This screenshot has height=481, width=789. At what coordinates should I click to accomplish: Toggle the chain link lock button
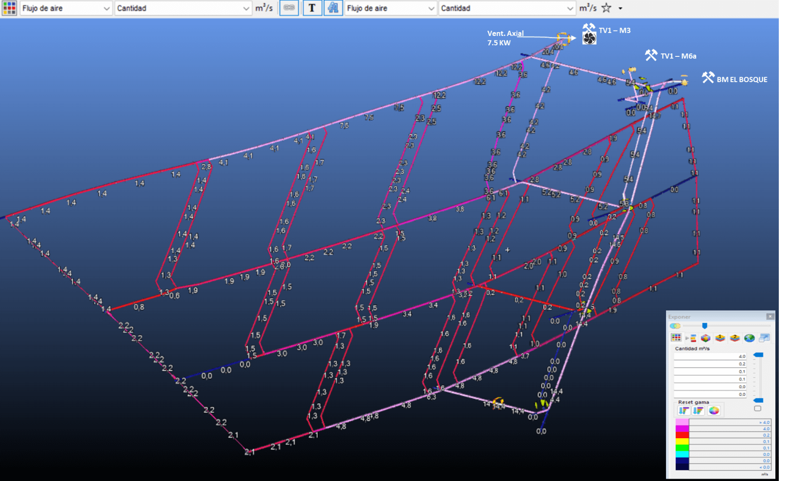pyautogui.click(x=289, y=8)
